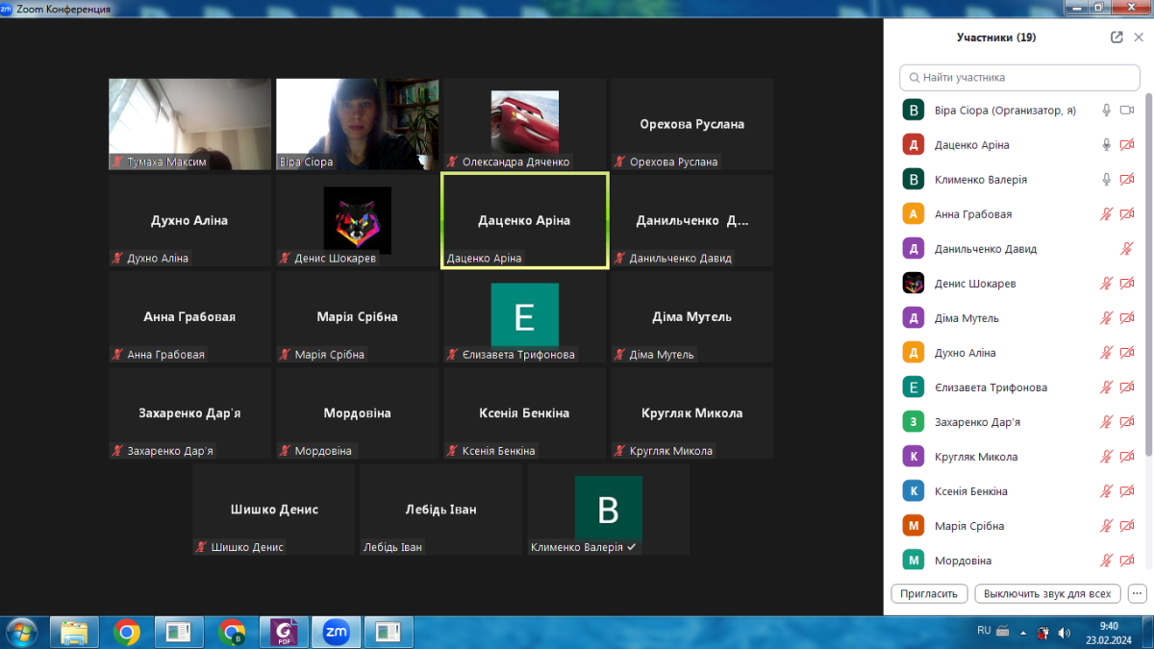Unmute Анна Грабовая in participants list
This screenshot has width=1154, height=649.
coord(1107,214)
